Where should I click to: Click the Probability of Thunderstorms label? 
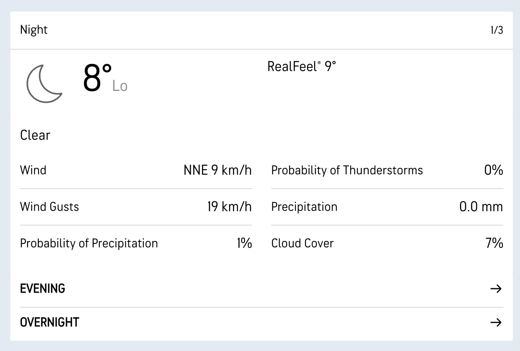pos(347,170)
